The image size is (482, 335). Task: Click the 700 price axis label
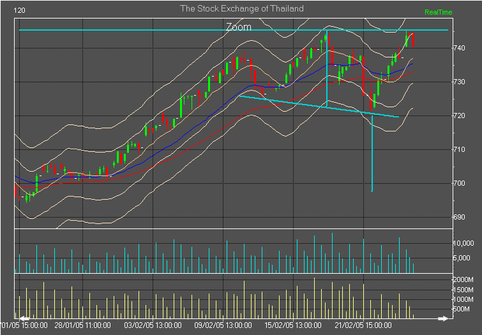click(x=459, y=183)
